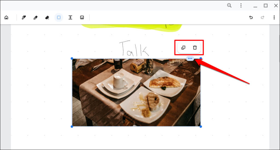Click the top-left blue resize handle

coord(72,59)
